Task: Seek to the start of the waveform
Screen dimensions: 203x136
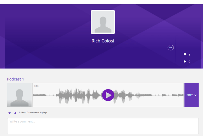Action: click(34, 95)
